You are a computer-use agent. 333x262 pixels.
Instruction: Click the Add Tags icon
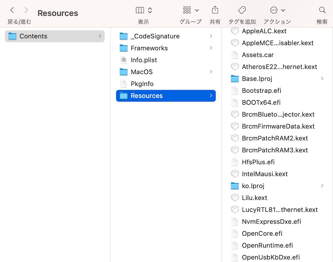242,10
